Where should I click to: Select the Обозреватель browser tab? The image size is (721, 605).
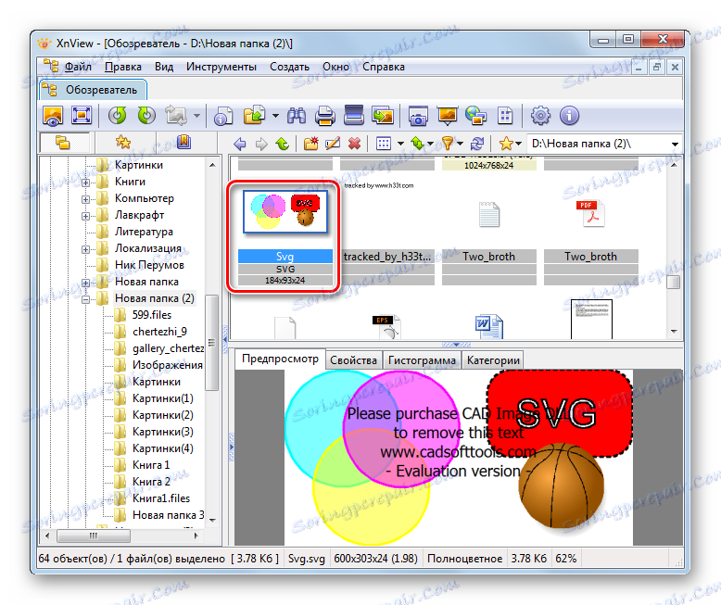[x=94, y=90]
